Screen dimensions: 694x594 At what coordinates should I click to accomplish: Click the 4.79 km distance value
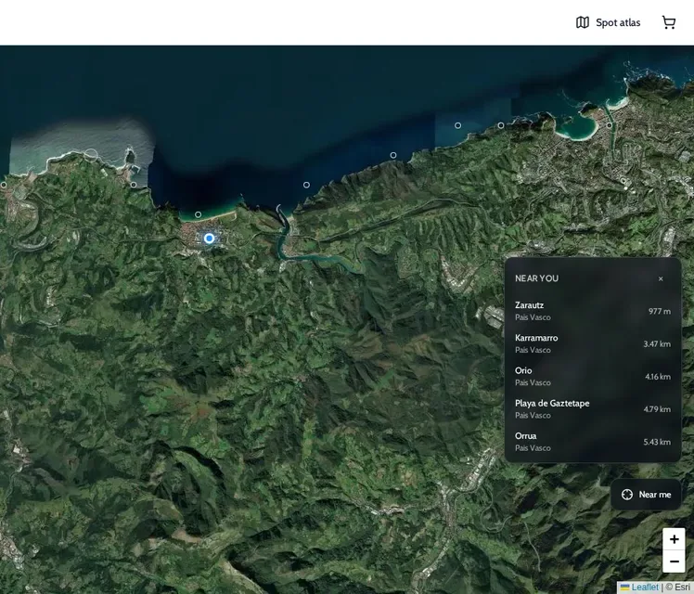(657, 409)
